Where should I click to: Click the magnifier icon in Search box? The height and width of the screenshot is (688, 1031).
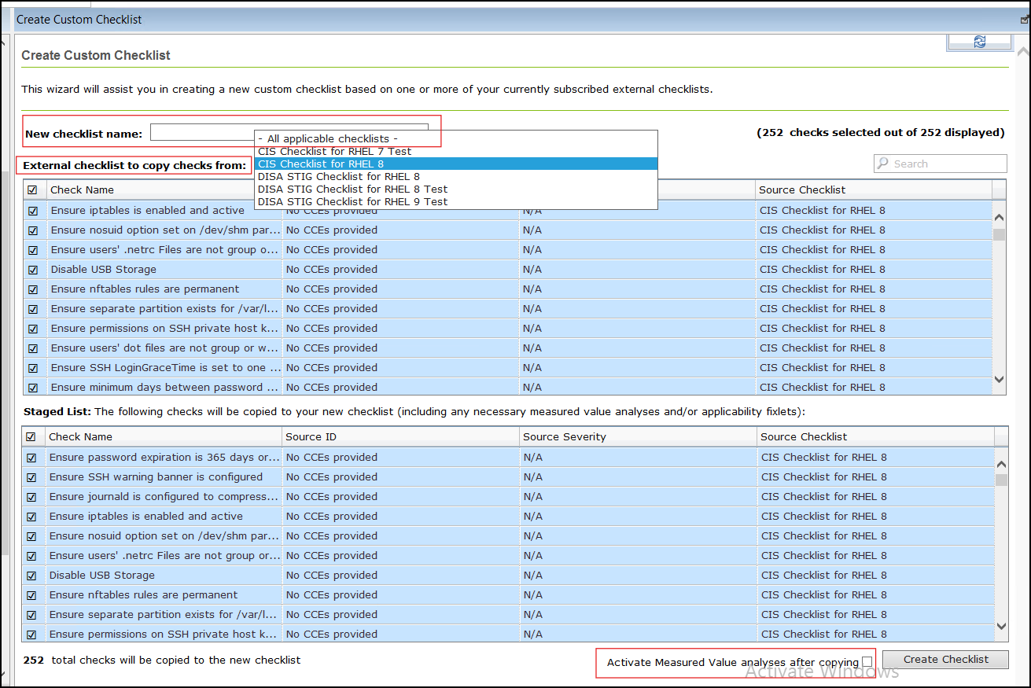884,164
